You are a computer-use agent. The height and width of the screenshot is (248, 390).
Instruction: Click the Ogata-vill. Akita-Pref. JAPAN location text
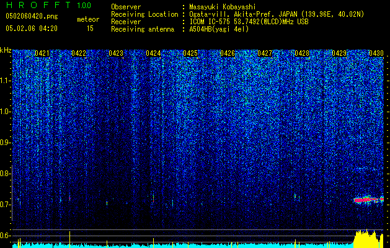click(277, 14)
